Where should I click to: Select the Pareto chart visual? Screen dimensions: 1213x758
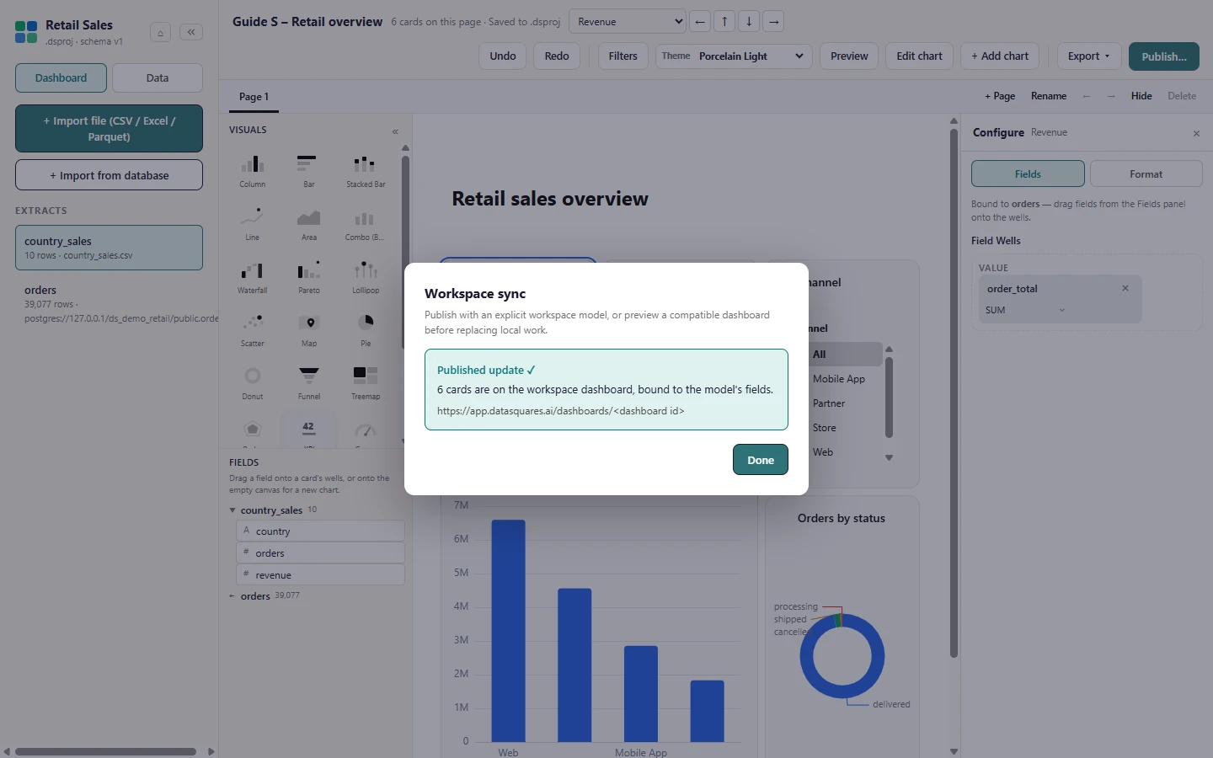(308, 276)
